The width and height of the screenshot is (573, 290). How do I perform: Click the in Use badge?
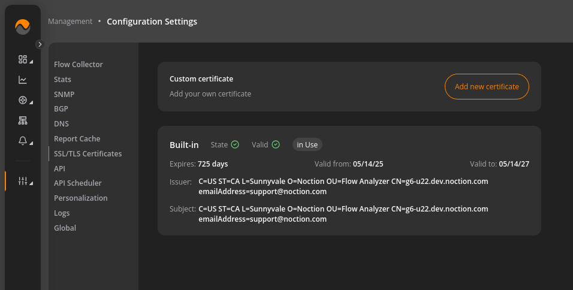click(307, 144)
